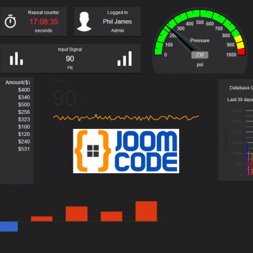Click the 0 mark on the gauge
Viewport: 253px width, 253px height.
[x=166, y=55]
